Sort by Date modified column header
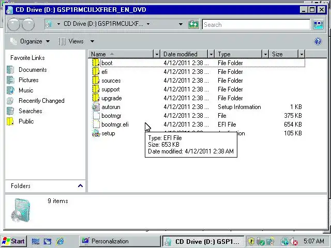 point(185,54)
